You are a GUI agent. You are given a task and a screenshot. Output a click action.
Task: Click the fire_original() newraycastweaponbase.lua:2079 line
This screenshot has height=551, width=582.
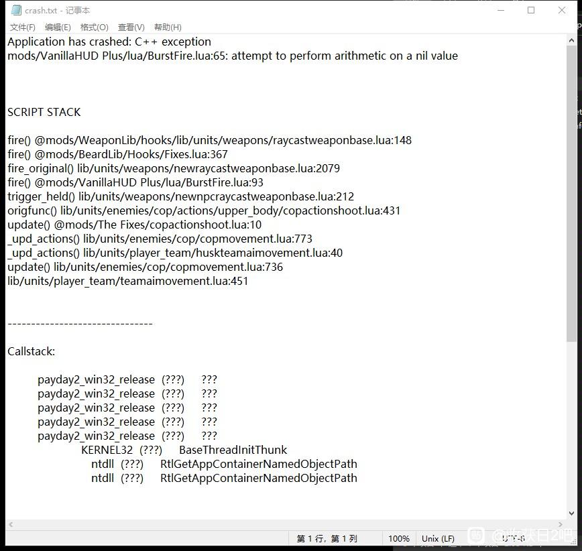coord(174,168)
